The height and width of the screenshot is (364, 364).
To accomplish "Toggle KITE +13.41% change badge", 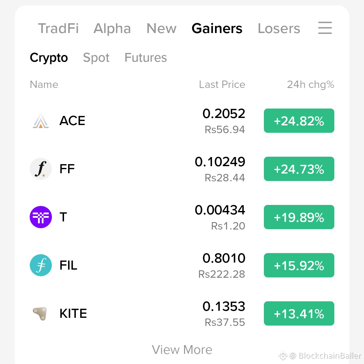I will [299, 313].
